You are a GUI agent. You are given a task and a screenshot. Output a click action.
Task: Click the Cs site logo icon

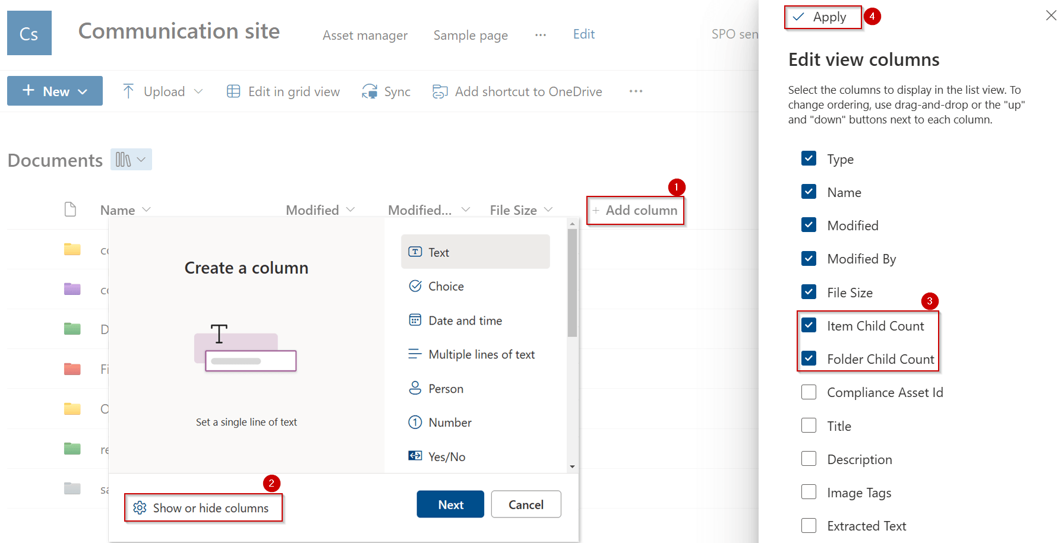29,33
